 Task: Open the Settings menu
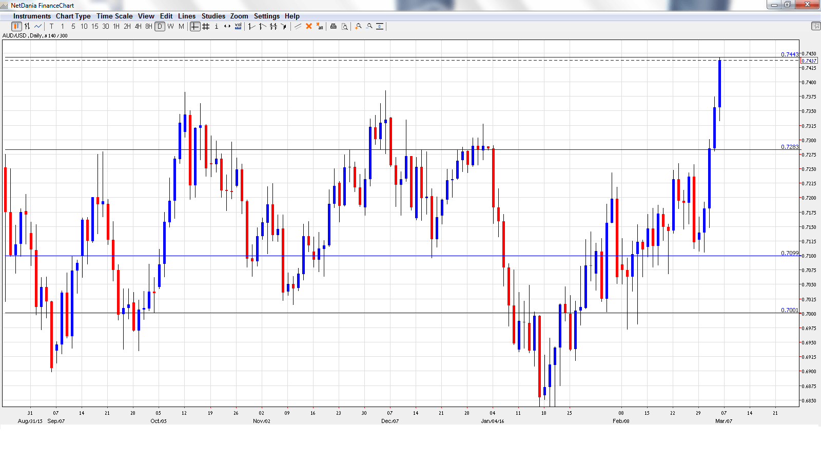point(266,16)
